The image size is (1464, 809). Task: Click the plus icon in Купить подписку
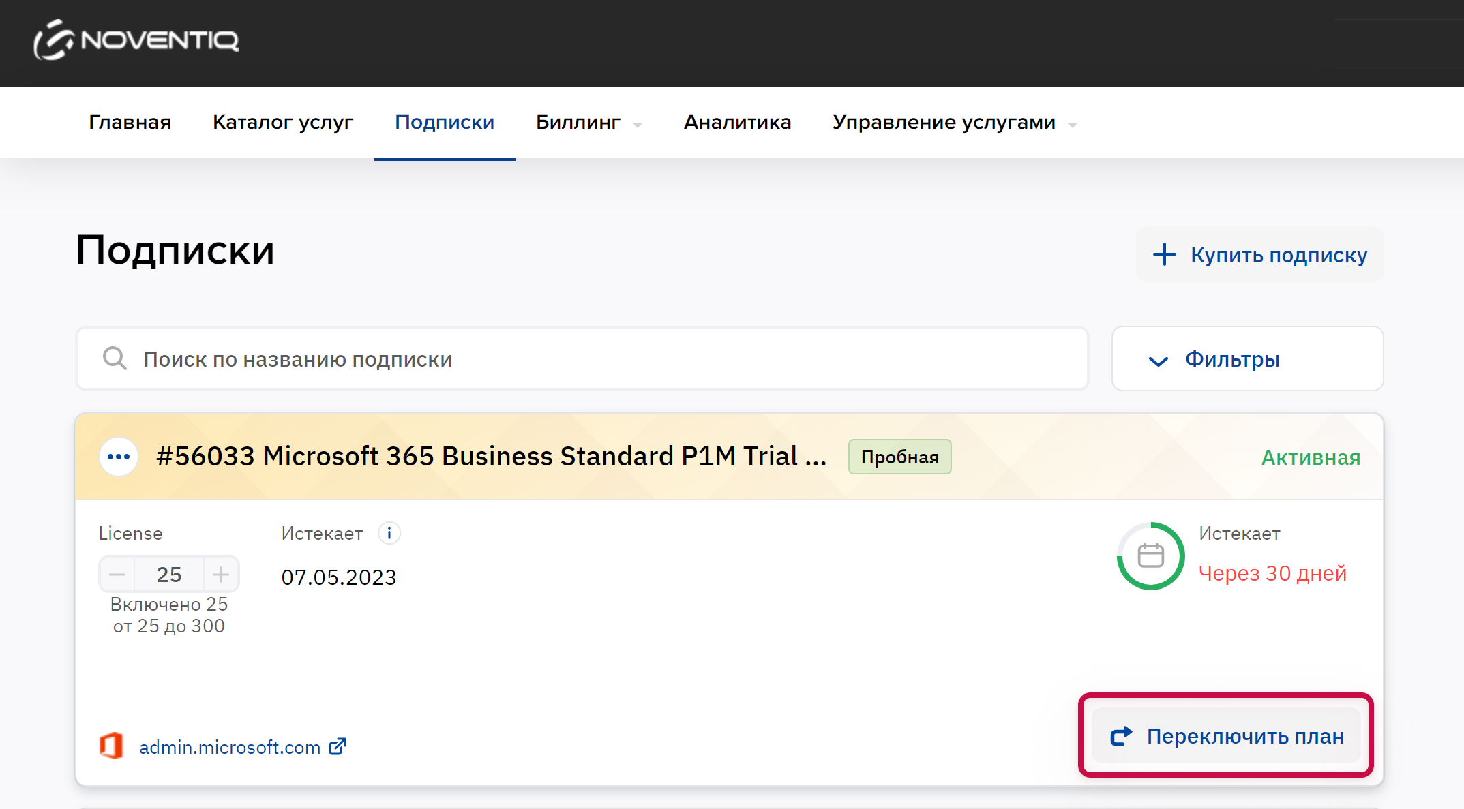click(1165, 255)
